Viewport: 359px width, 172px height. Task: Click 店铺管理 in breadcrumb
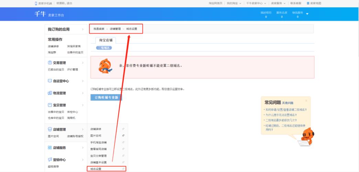pyautogui.click(x=115, y=29)
